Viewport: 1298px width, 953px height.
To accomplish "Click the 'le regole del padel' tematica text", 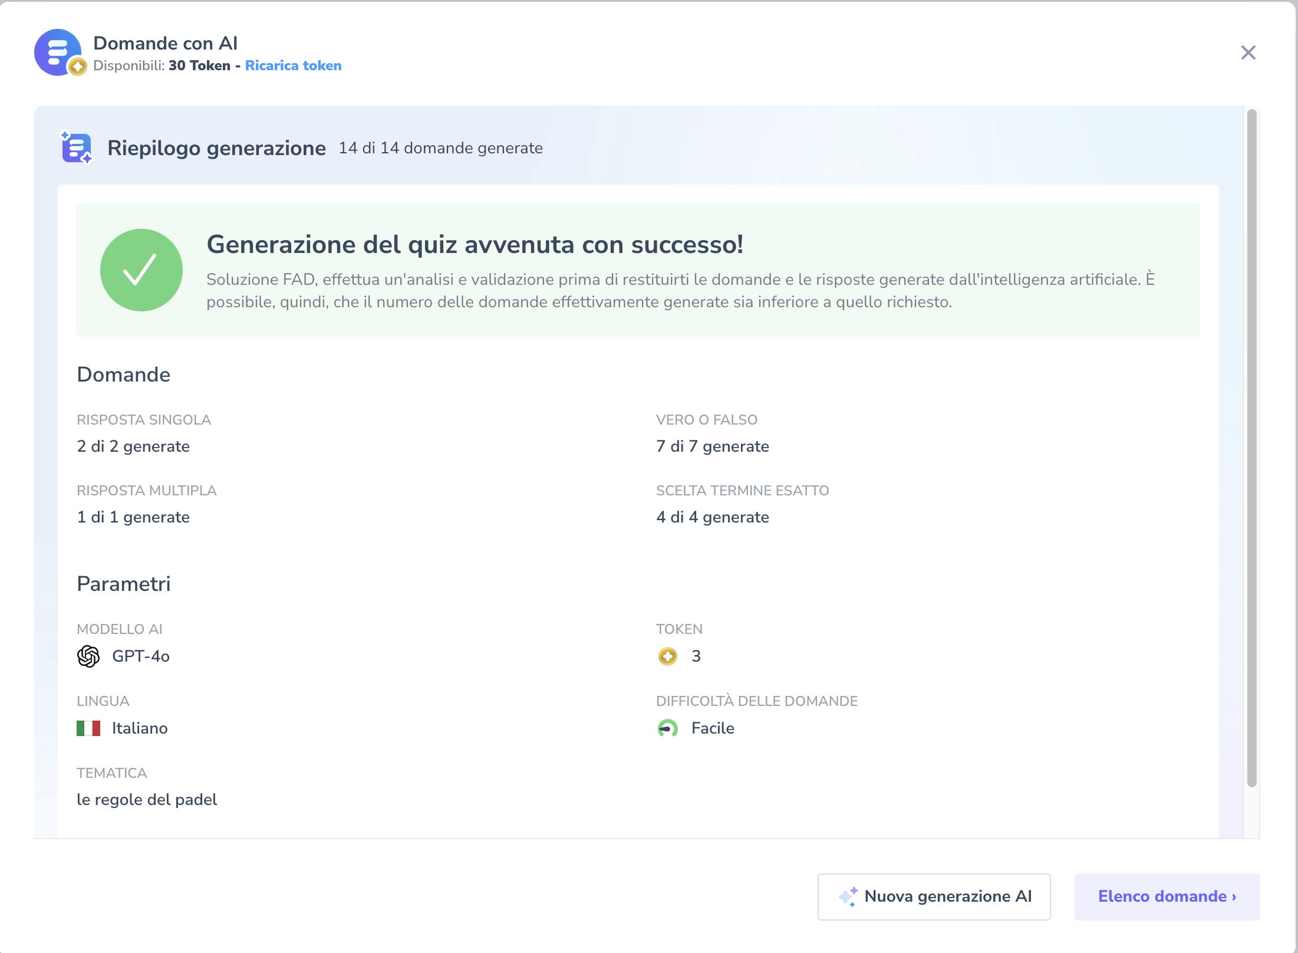I will (x=147, y=800).
